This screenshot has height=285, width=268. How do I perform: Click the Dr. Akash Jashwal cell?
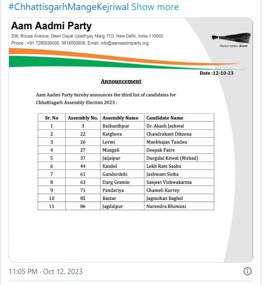click(179, 126)
